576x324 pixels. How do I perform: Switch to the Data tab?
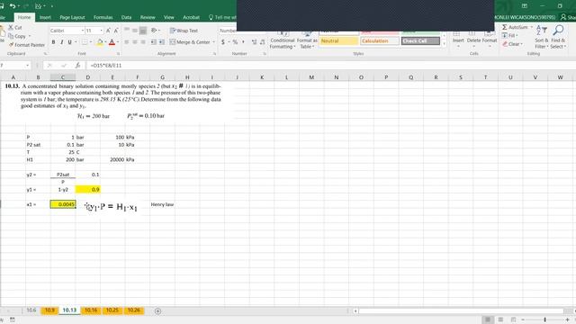coord(126,17)
